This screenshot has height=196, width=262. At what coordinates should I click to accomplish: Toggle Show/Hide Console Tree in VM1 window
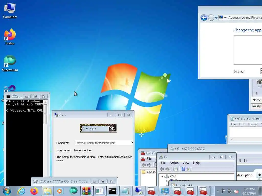coord(176,169)
